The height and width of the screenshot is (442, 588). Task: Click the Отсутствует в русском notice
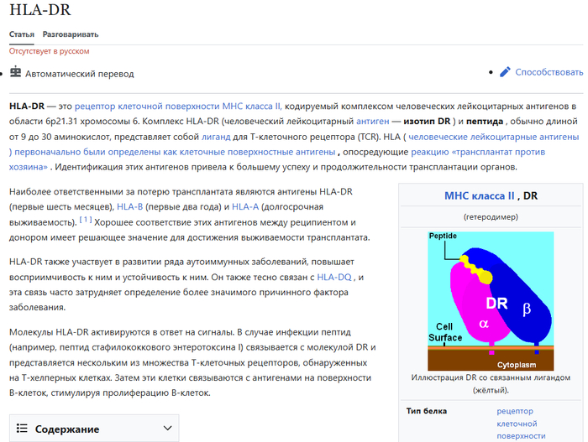(47, 51)
